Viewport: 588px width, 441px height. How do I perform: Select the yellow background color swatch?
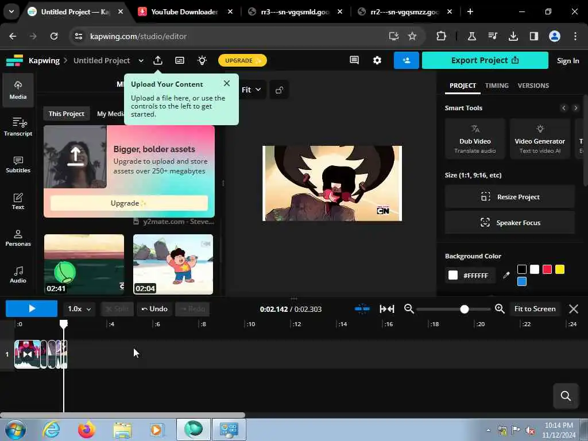coord(560,269)
